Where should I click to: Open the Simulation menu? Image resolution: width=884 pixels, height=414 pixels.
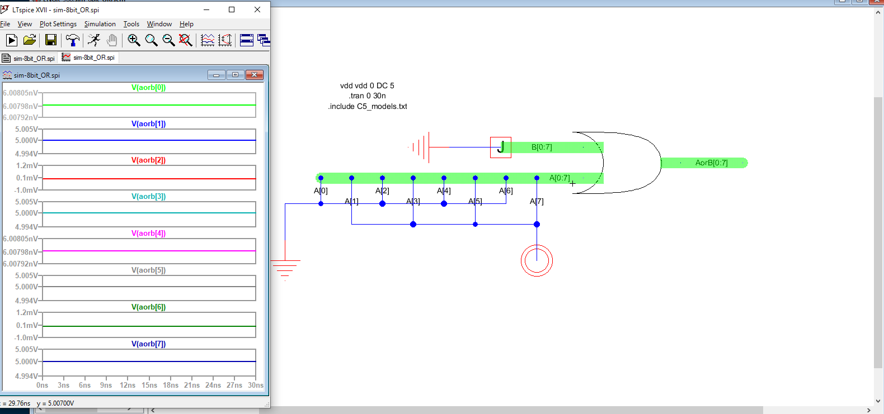pyautogui.click(x=100, y=24)
